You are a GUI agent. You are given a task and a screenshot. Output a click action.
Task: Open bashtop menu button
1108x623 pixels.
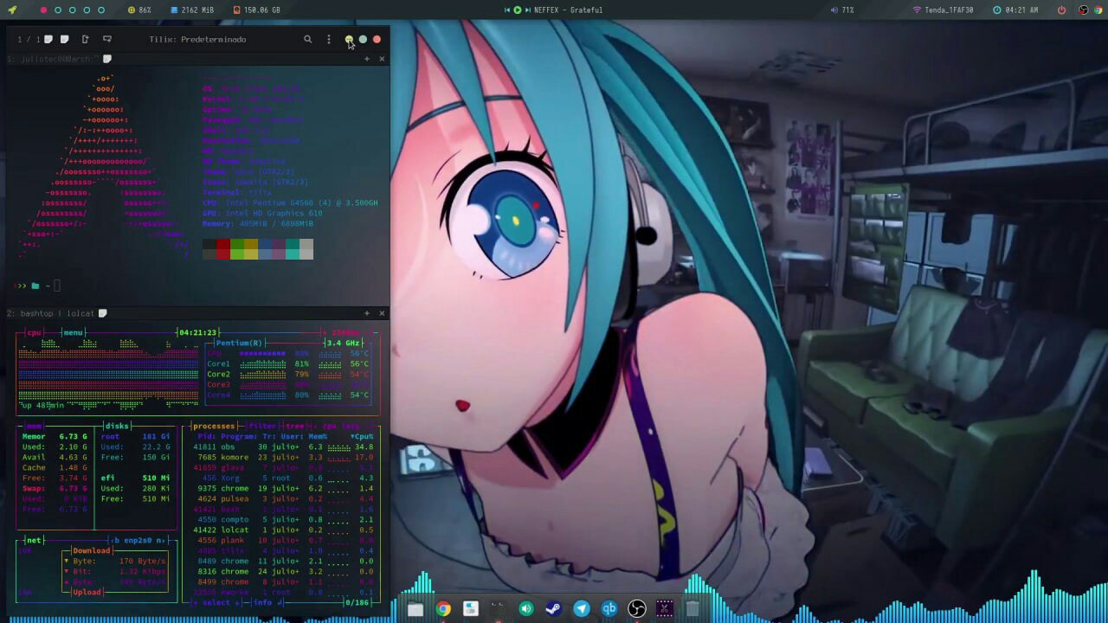73,332
